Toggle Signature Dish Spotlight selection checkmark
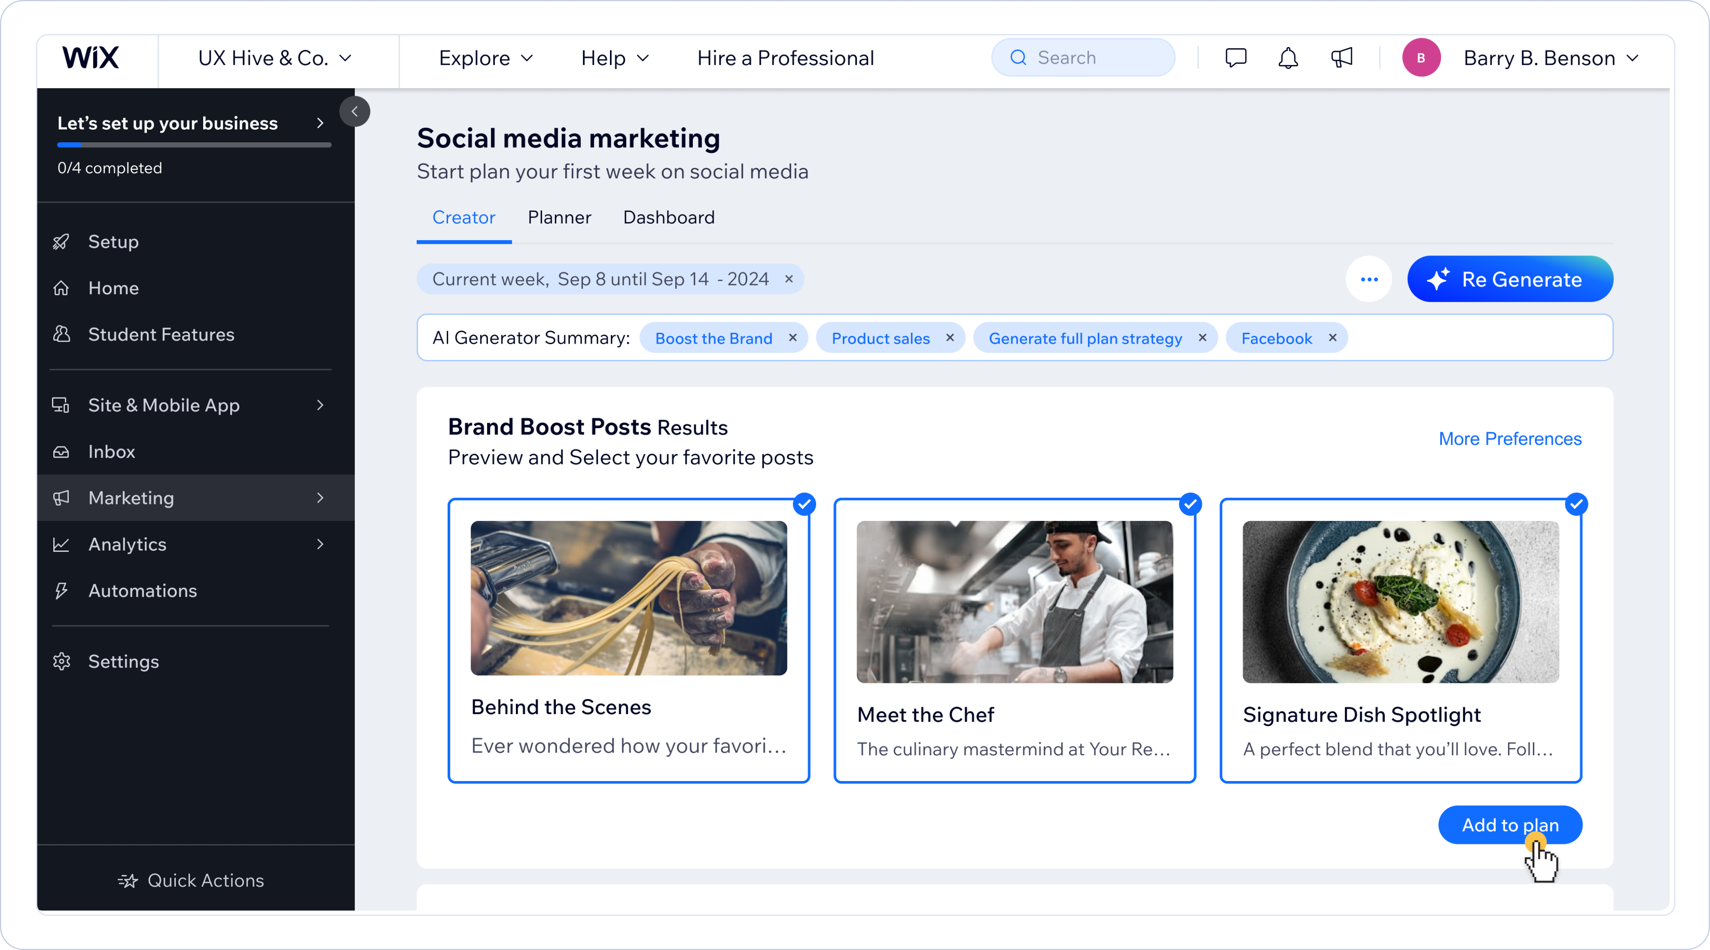Image resolution: width=1710 pixels, height=950 pixels. pos(1577,504)
